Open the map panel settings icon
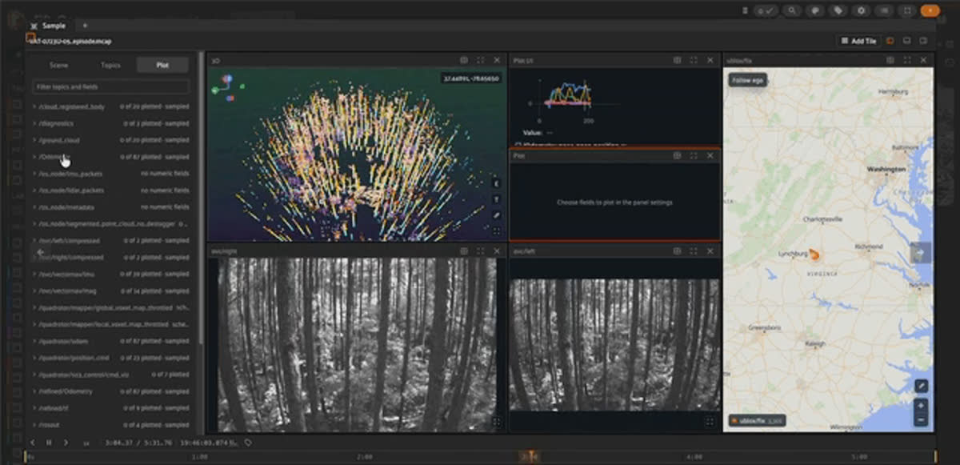Image resolution: width=960 pixels, height=465 pixels. pyautogui.click(x=890, y=60)
